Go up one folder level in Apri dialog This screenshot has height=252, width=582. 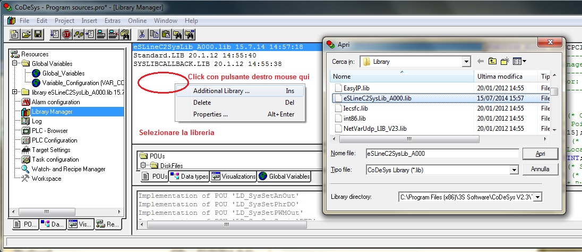click(493, 61)
